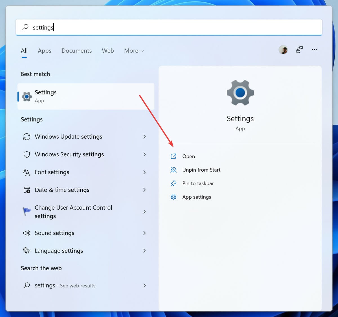
Task: Choose Pin to taskbar
Action: point(198,183)
